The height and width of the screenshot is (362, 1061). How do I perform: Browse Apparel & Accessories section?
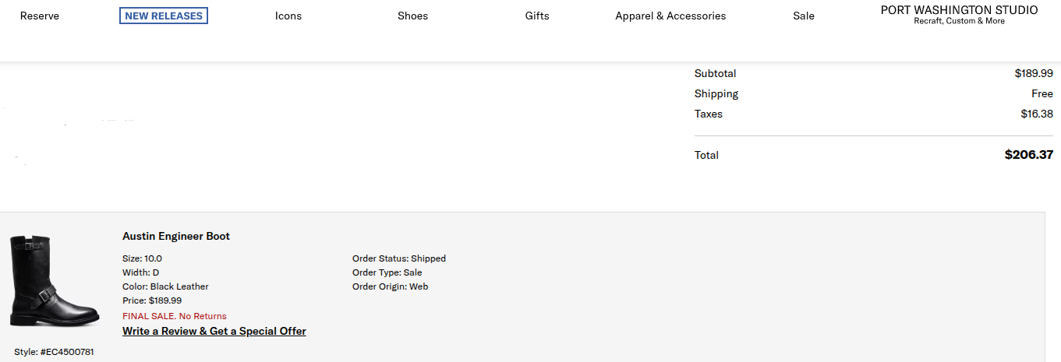pyautogui.click(x=670, y=16)
